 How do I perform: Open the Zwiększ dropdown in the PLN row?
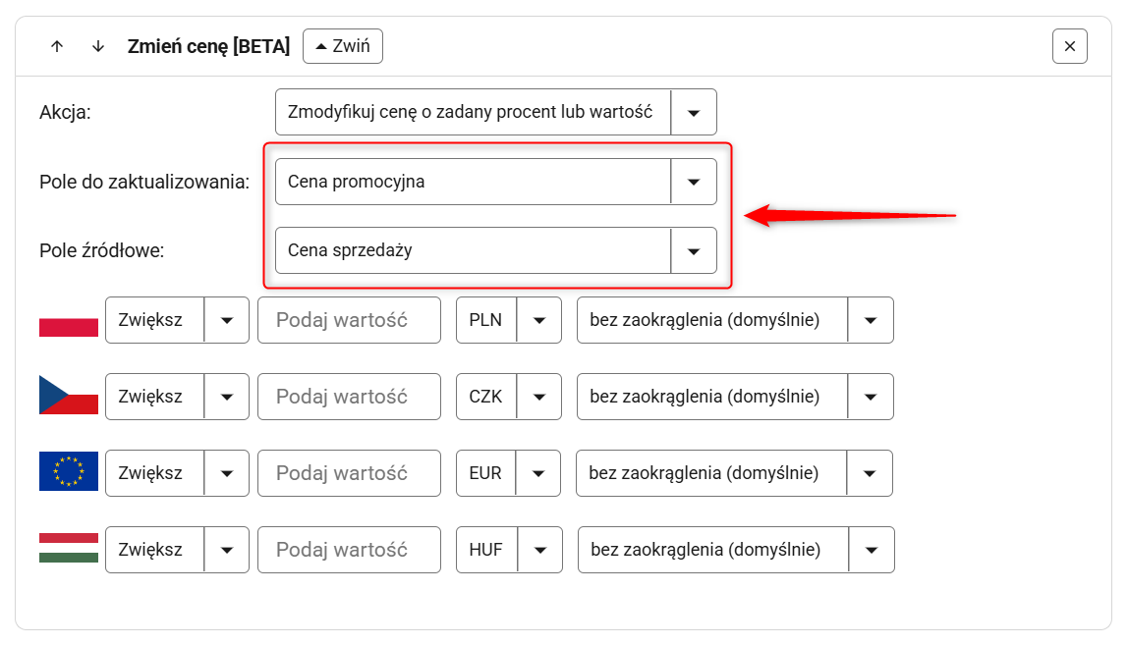click(x=227, y=320)
